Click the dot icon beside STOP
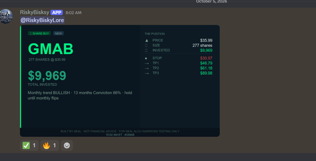The height and width of the screenshot is (161, 316). [146, 58]
